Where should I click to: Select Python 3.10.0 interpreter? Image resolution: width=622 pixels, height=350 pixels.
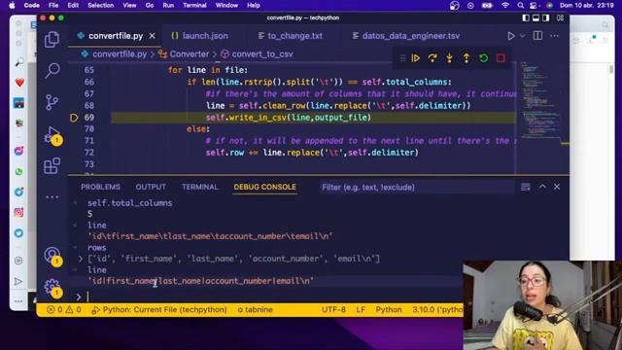click(x=437, y=309)
